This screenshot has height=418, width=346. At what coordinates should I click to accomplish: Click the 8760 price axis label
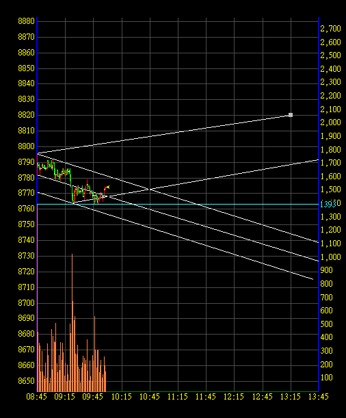point(26,209)
